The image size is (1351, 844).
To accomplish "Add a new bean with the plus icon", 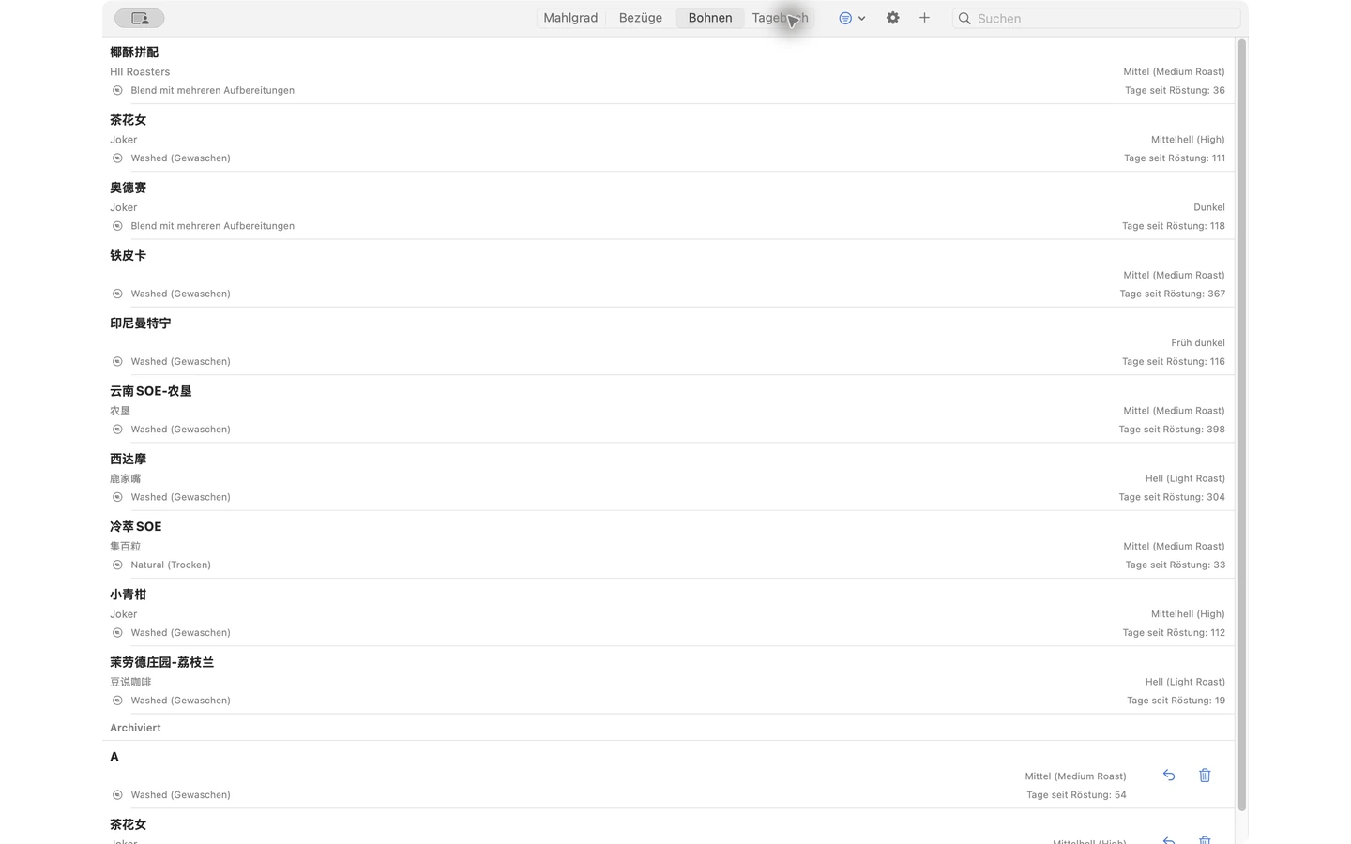I will [924, 18].
